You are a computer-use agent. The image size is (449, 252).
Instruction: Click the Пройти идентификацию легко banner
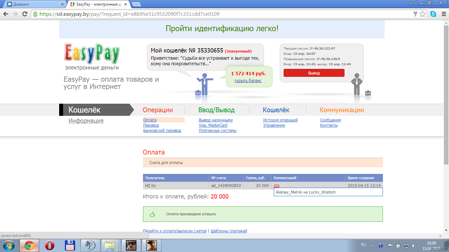click(x=222, y=29)
